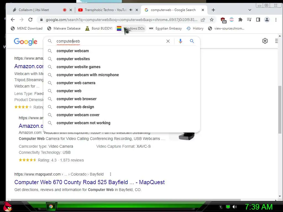Open a new tab with plus button
Image resolution: width=283 pixels, height=212 pixels.
(213, 10)
